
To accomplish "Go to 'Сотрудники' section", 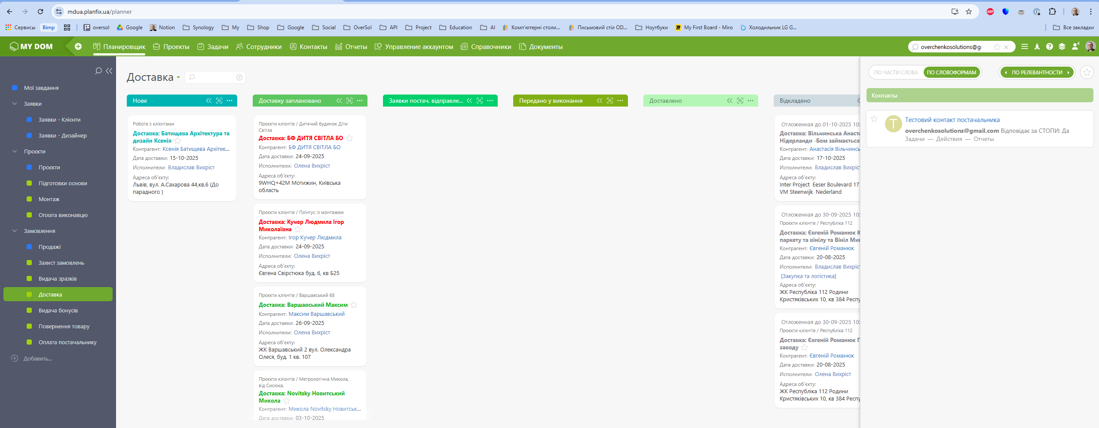I will (259, 46).
